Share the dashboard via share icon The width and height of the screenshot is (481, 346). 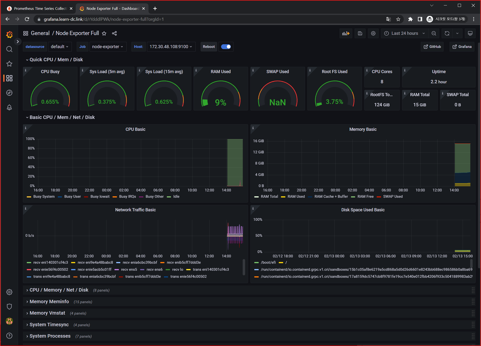114,33
